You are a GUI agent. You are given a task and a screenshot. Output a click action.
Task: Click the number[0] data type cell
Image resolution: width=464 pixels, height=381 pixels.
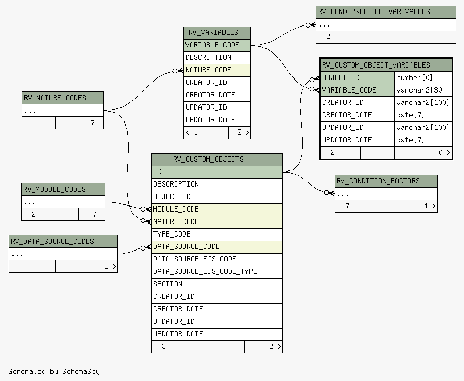423,78
